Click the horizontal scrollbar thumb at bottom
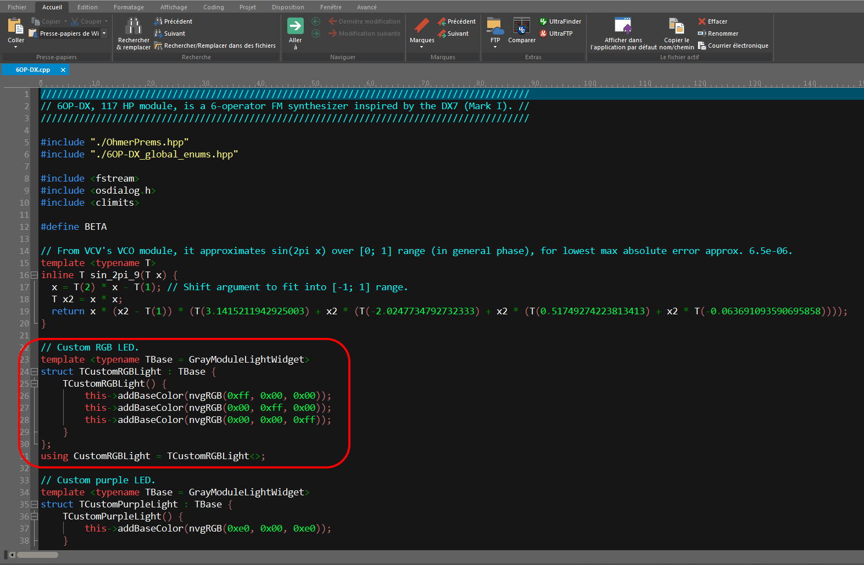Screen dimensions: 864x565 [37, 555]
